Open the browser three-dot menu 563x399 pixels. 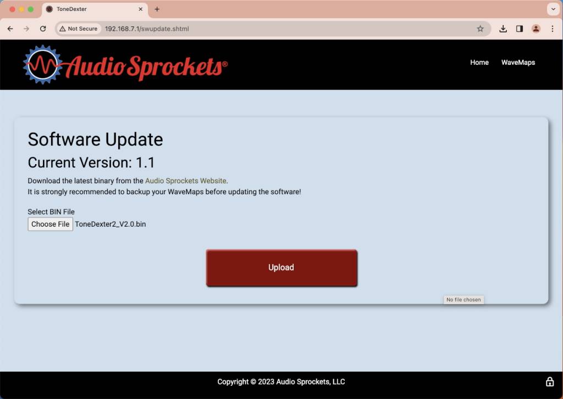tap(553, 29)
